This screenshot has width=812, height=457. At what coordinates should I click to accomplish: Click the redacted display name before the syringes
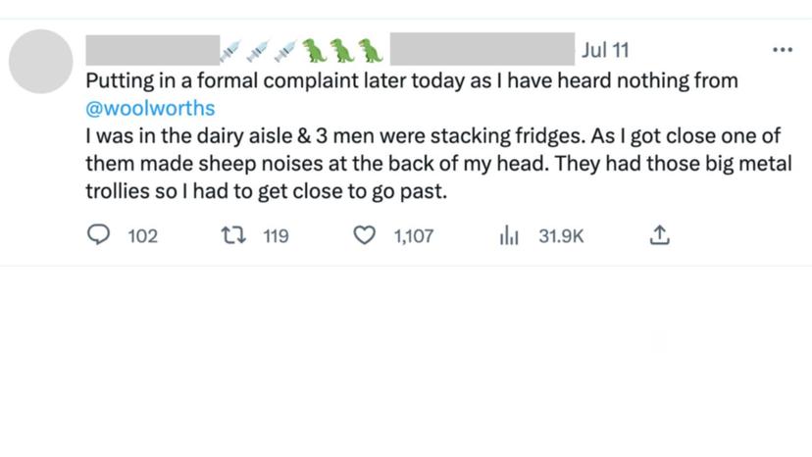(x=152, y=49)
